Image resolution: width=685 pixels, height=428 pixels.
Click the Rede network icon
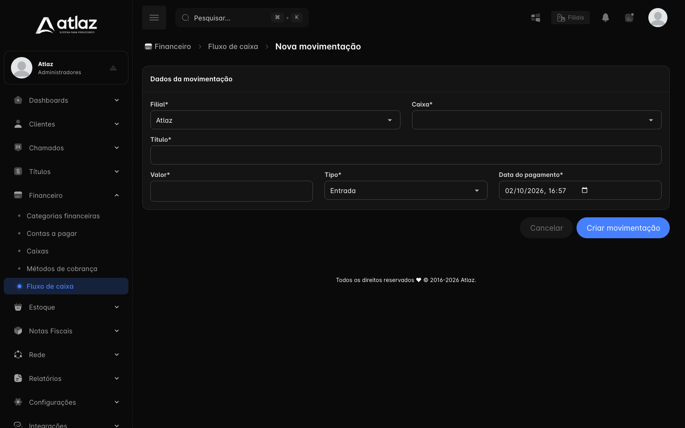tap(18, 355)
